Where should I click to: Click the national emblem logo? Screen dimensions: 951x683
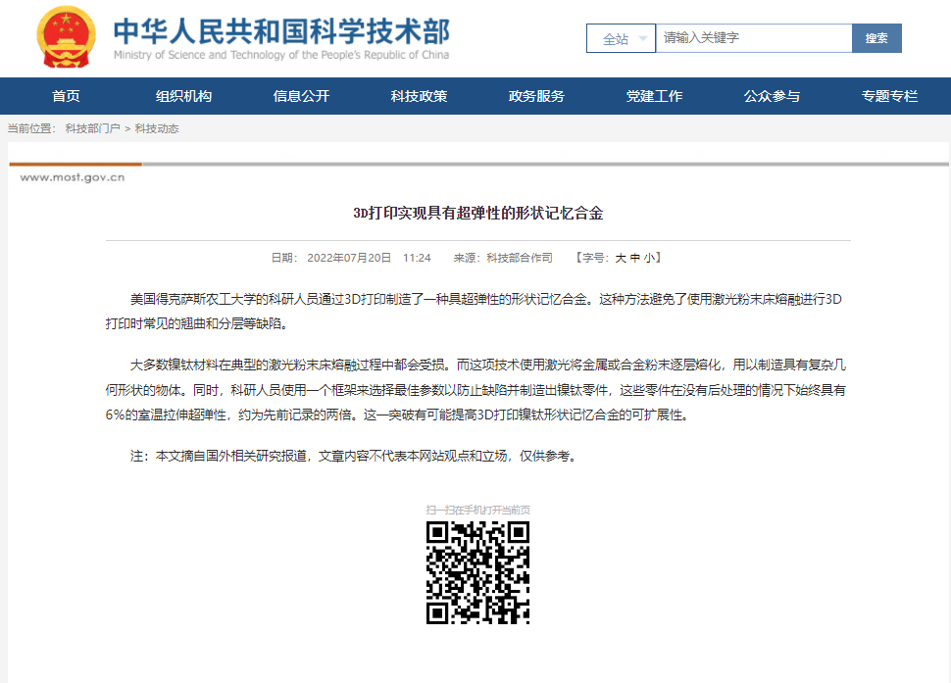(65, 38)
